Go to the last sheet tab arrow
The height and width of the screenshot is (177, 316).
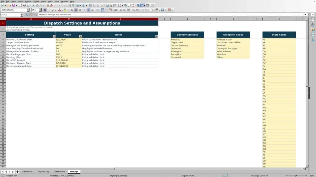click(13, 172)
